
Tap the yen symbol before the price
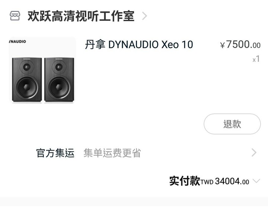click(222, 45)
